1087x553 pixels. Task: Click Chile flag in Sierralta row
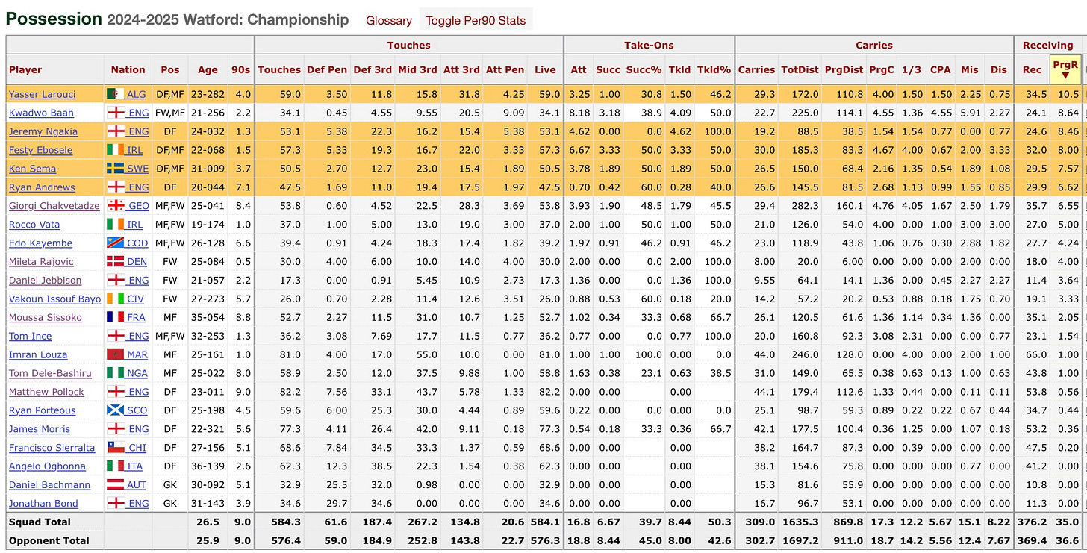tap(116, 448)
